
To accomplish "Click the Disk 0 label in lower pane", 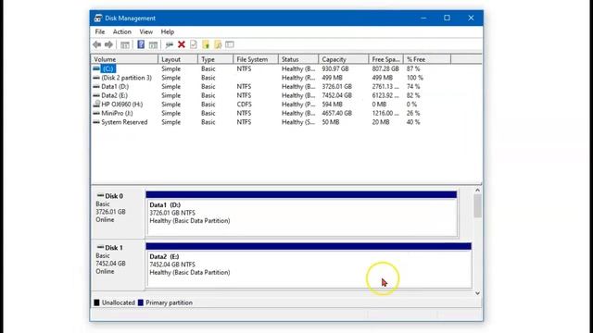I will click(x=114, y=196).
